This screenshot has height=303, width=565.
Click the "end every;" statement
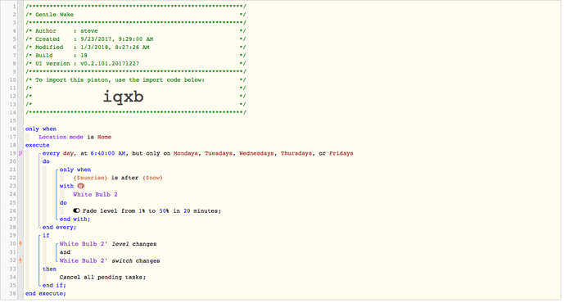click(59, 227)
